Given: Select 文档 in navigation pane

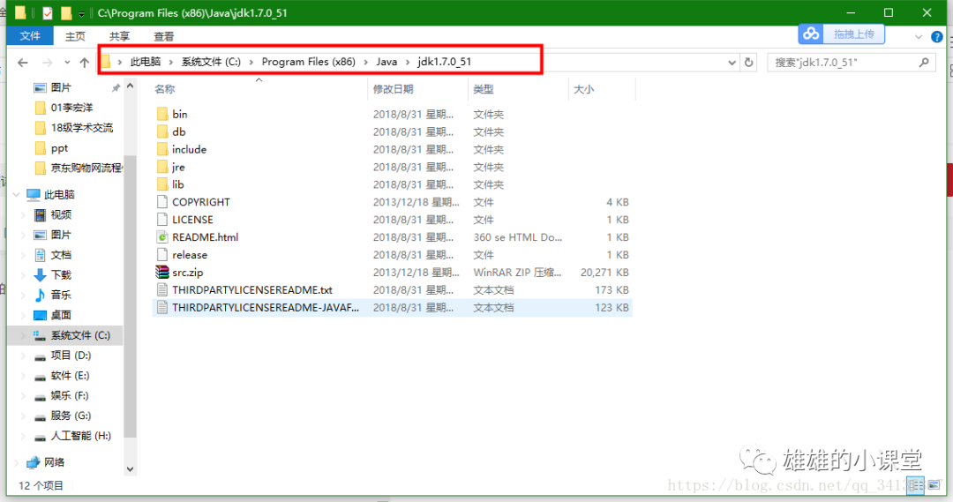Looking at the screenshot, I should pos(61,255).
